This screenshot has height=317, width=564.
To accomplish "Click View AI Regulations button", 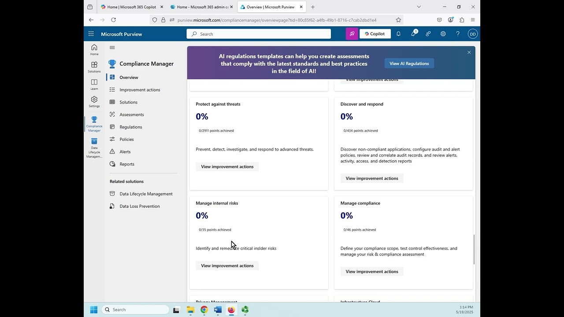I will click(x=409, y=63).
